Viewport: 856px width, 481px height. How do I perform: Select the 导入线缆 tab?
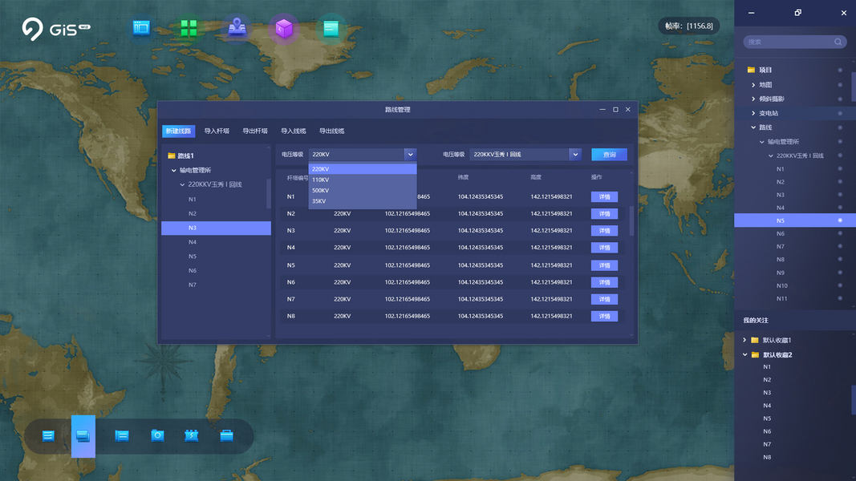[293, 131]
